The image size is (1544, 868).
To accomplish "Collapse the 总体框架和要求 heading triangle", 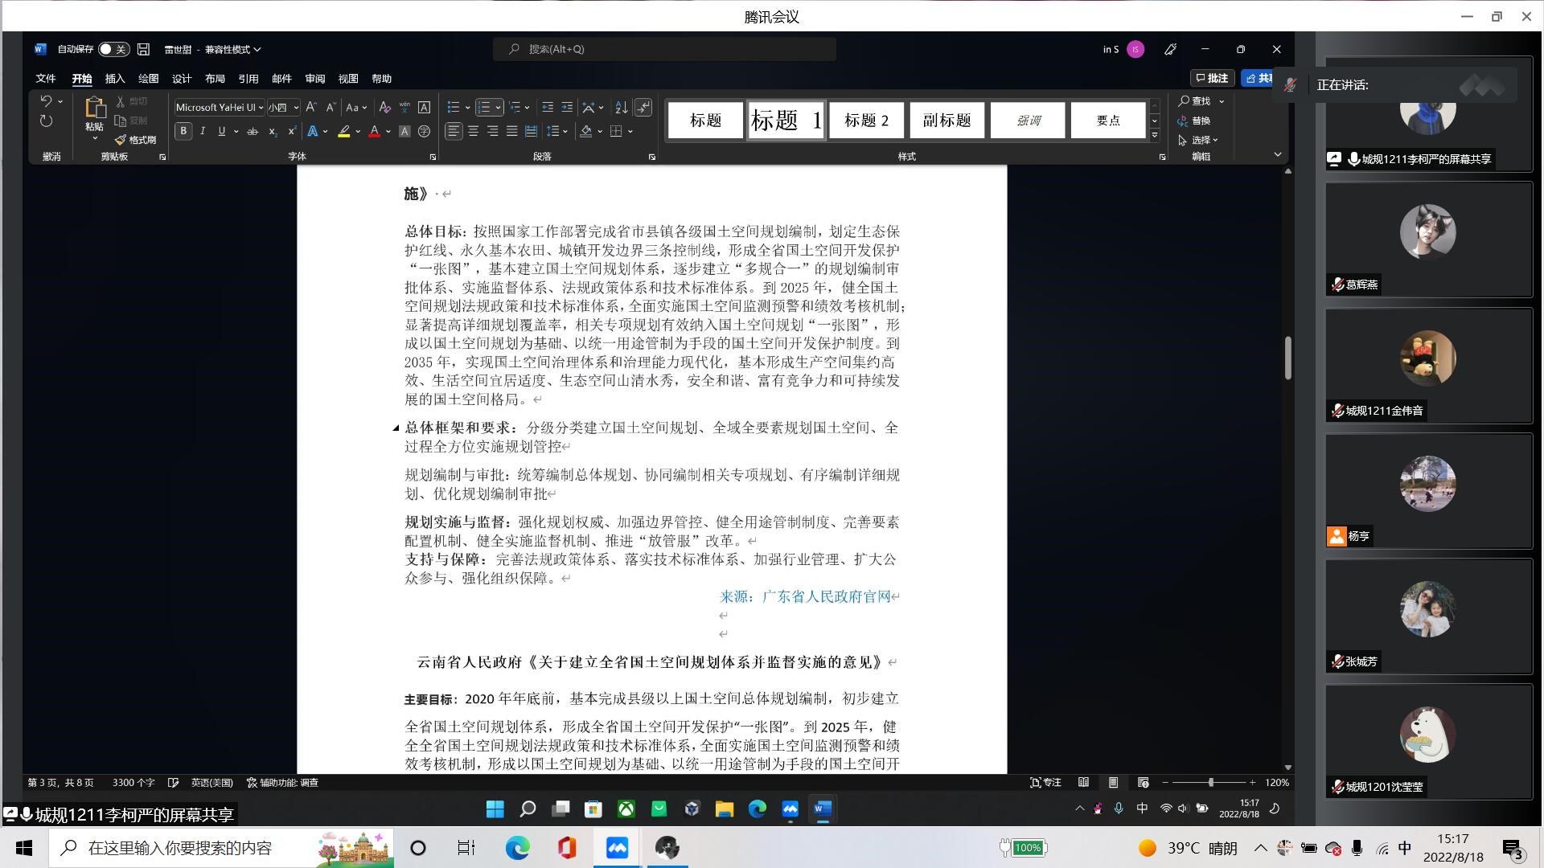I will [x=396, y=428].
